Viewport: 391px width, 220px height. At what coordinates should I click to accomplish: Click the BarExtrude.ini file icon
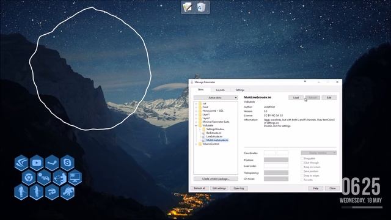coord(203,133)
